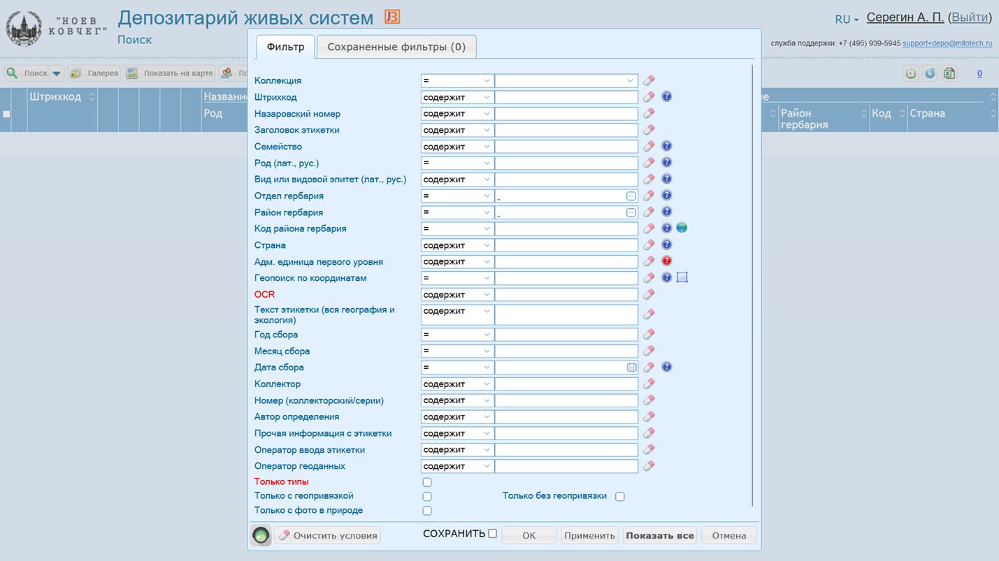Screen dimensions: 999x561
Task: Open the RU language dropdown
Action: coord(847,20)
